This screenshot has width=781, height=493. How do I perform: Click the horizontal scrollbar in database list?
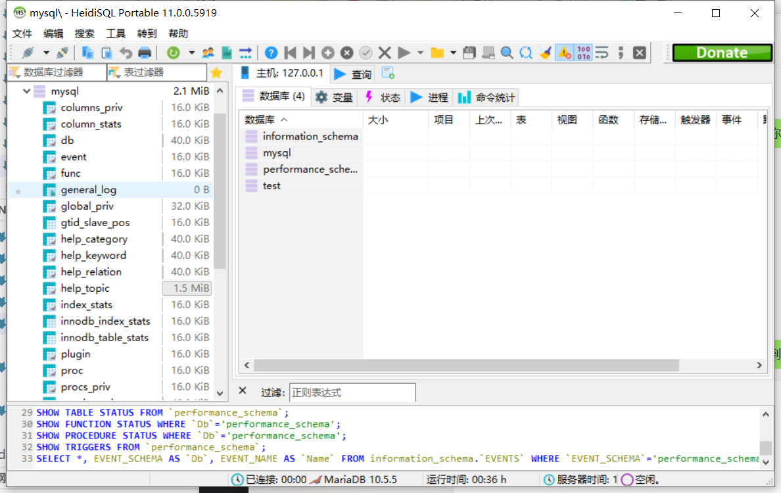coord(465,365)
